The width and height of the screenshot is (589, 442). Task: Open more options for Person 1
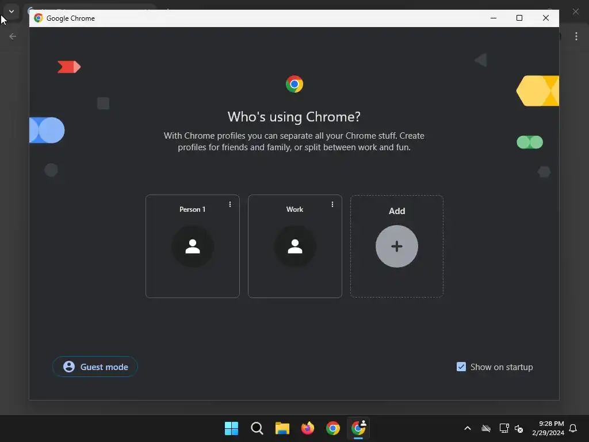coord(230,204)
